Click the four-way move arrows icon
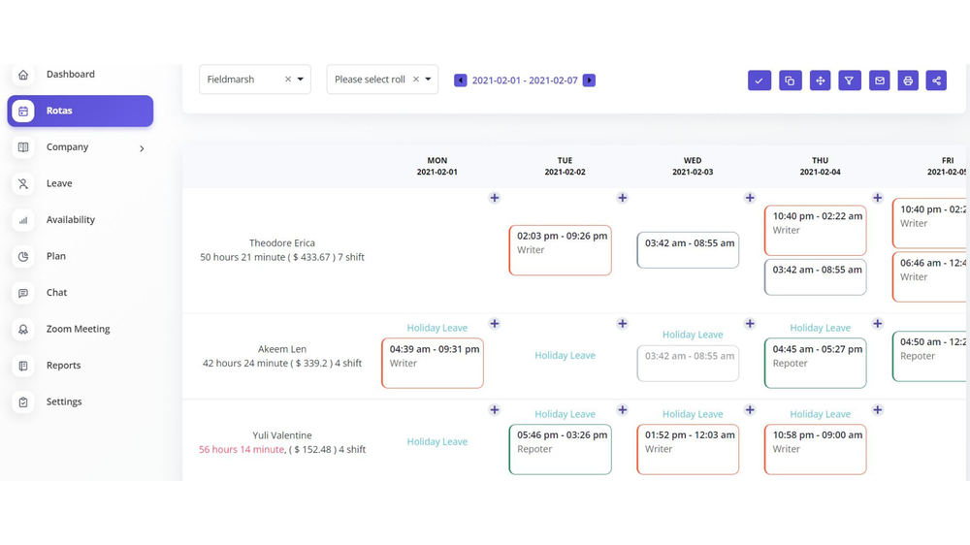 coord(820,80)
